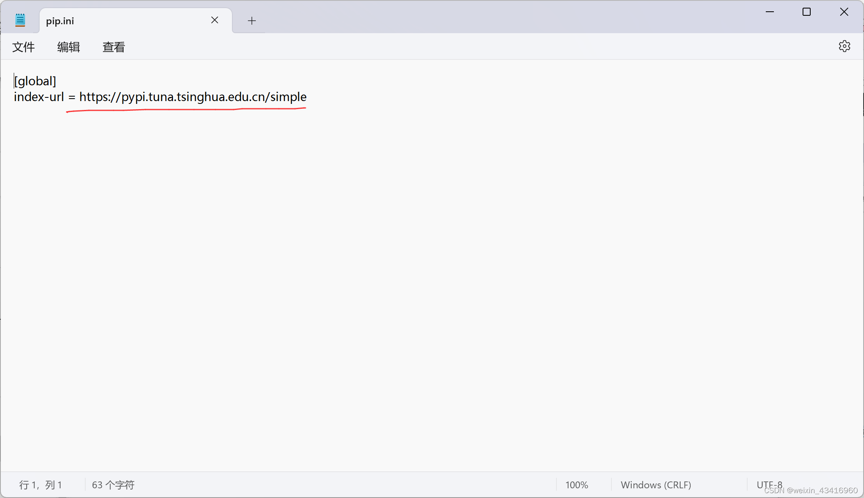
Task: Click the Notepad app icon in title bar
Action: pos(20,20)
